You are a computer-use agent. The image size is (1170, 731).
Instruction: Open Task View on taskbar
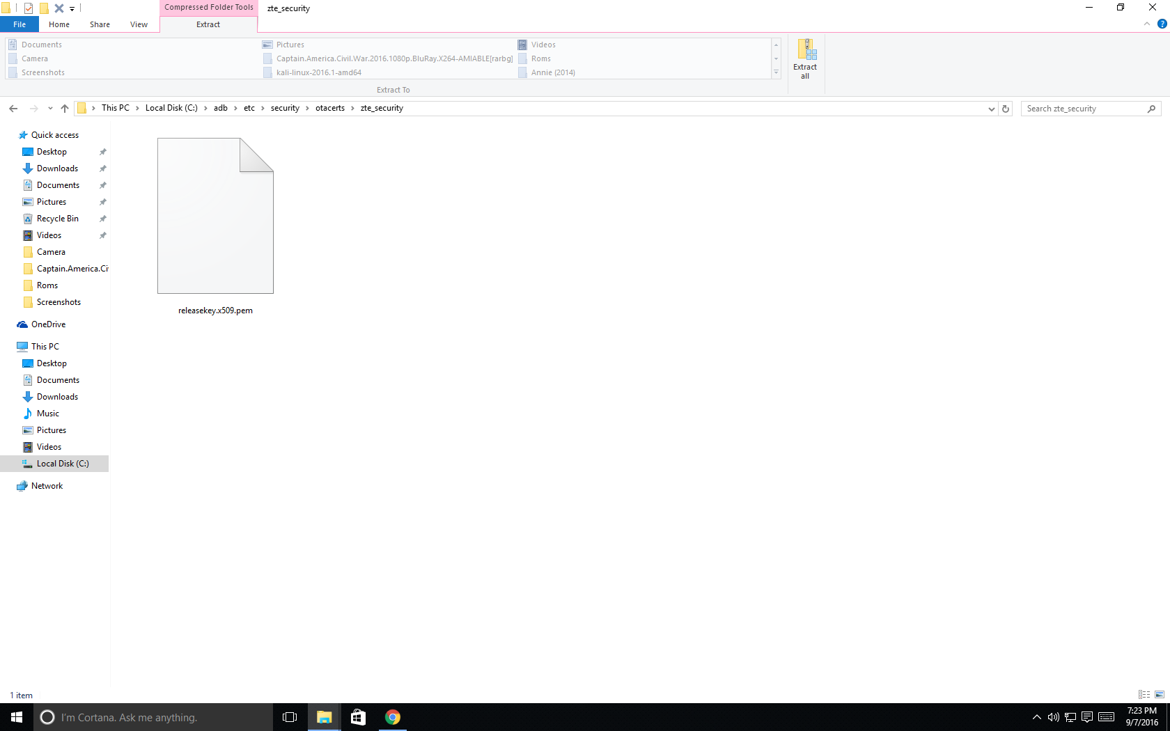coord(290,717)
